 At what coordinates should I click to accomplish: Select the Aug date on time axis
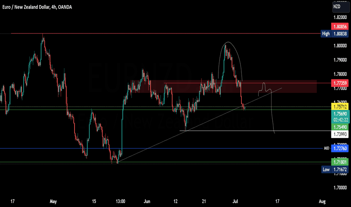[x=322, y=201]
